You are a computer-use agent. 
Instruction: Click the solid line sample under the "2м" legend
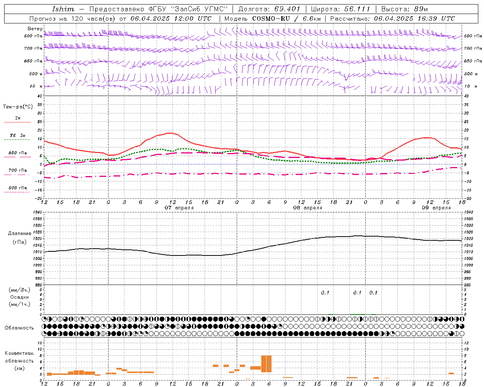coord(18,122)
